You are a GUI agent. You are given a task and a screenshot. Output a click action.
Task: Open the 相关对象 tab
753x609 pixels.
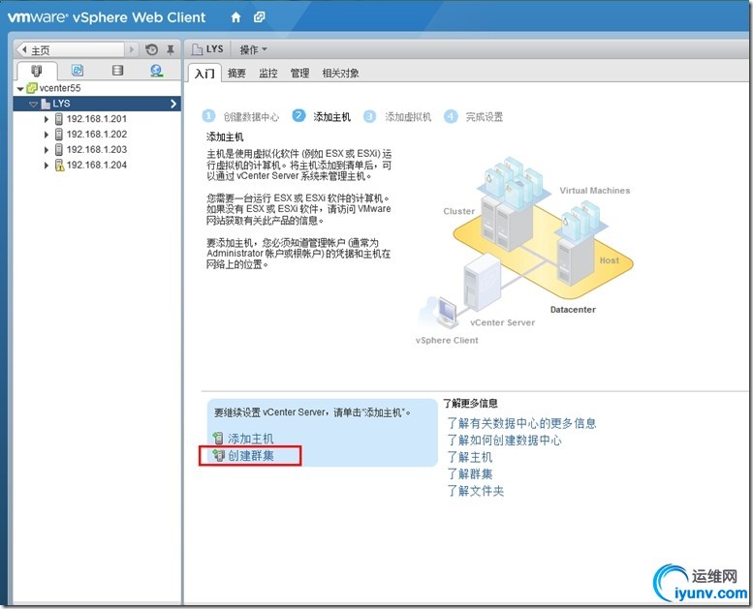click(340, 74)
